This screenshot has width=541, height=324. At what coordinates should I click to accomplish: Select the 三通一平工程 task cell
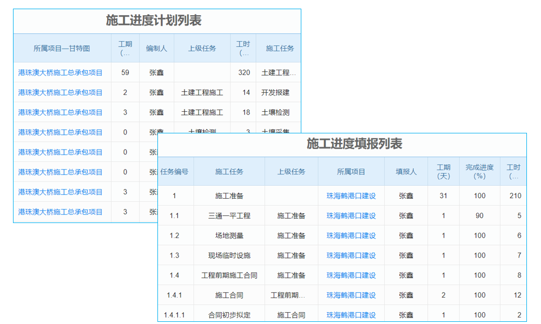229,215
